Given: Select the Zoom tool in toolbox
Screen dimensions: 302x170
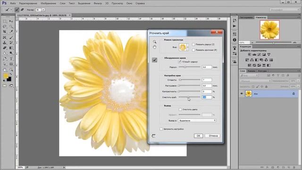Looking at the screenshot, I should point(11,70).
